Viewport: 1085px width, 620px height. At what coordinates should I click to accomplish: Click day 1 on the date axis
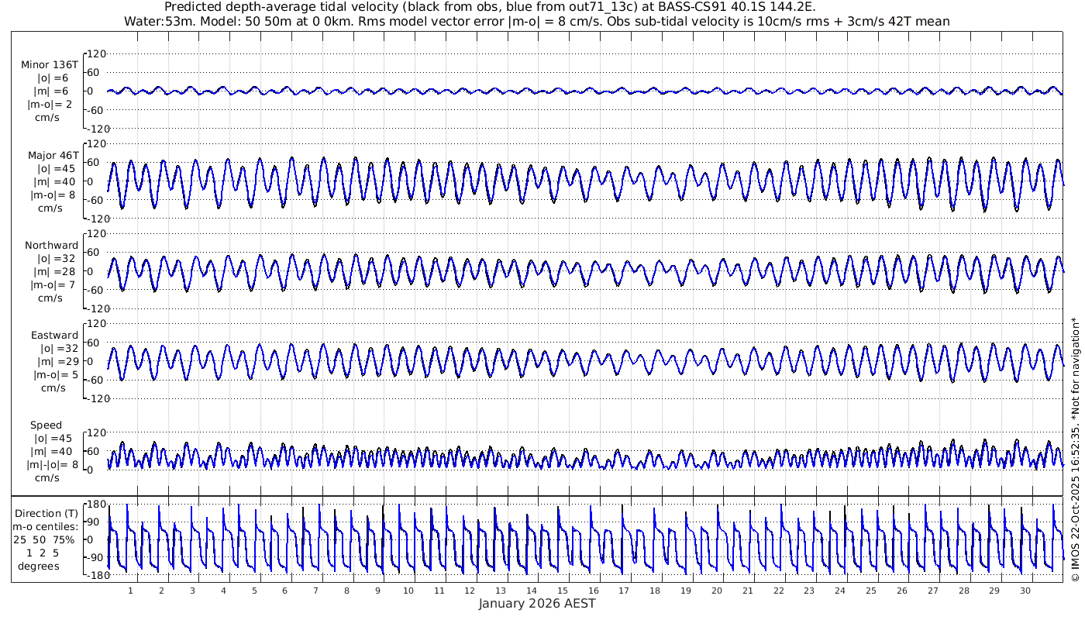click(x=130, y=591)
